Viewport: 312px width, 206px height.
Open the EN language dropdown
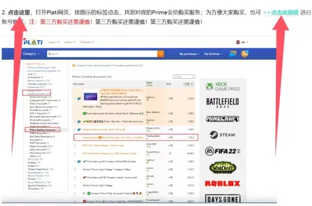[x=244, y=42]
